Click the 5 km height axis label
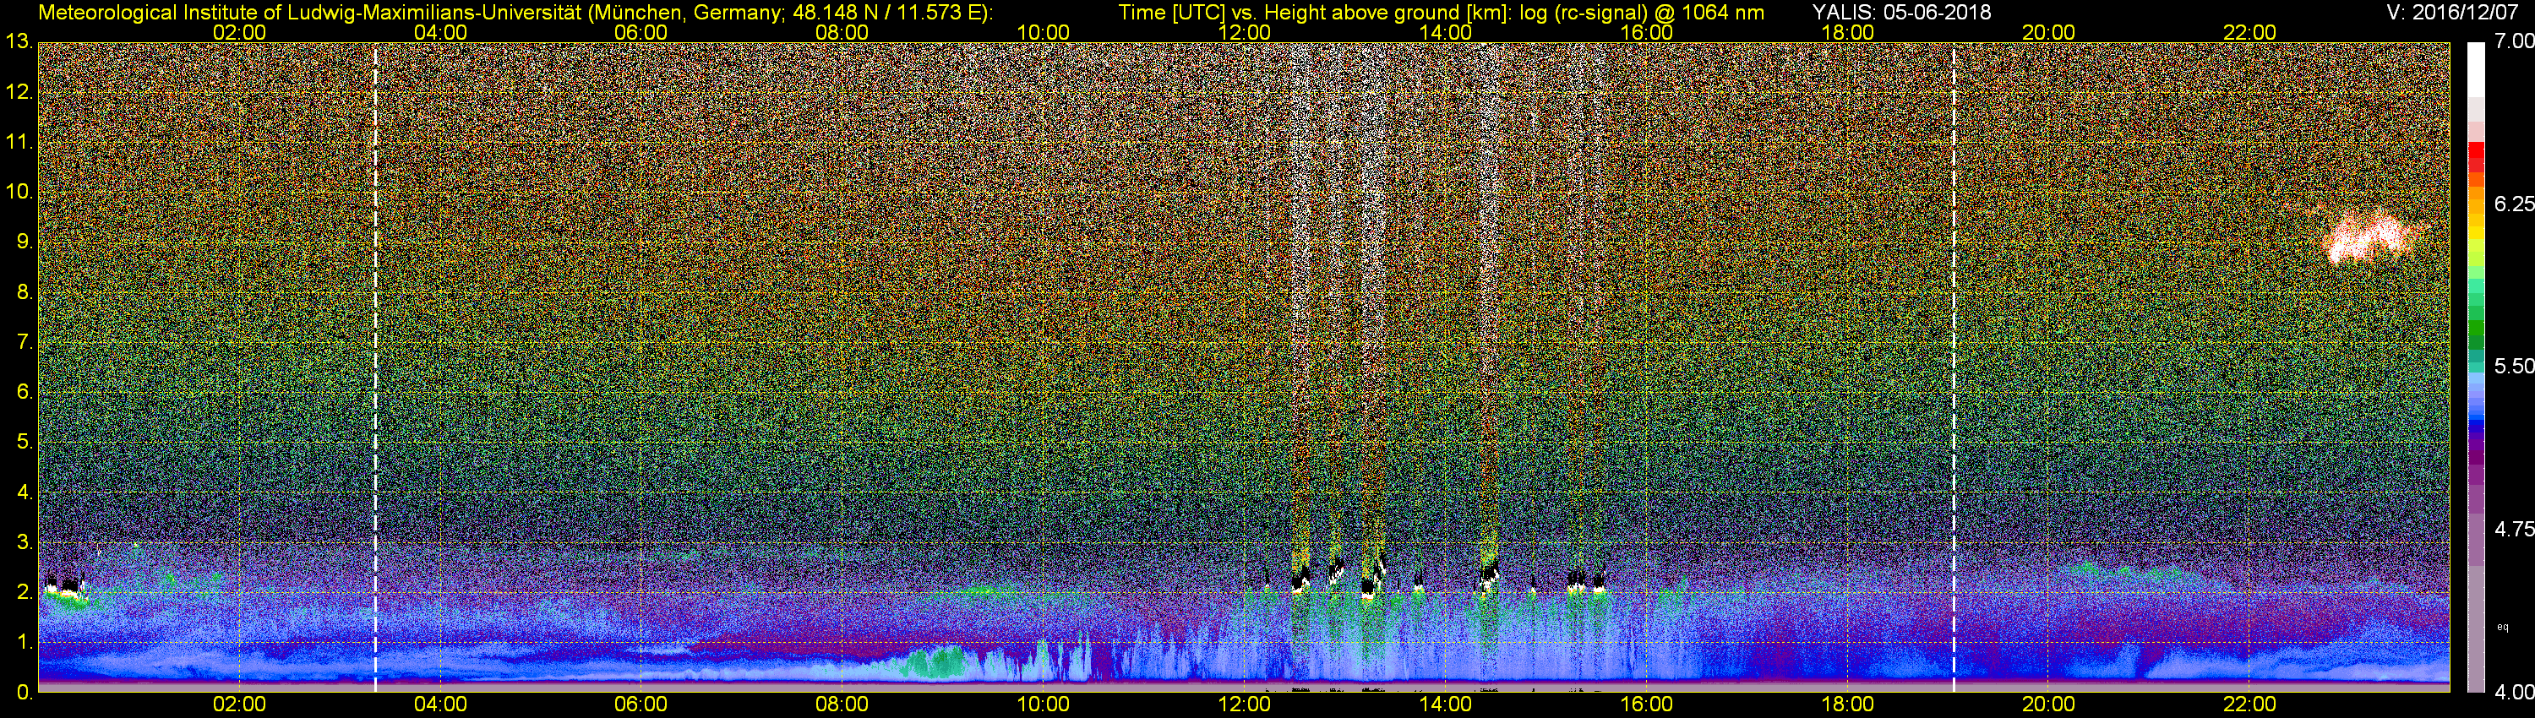The height and width of the screenshot is (718, 2535). (x=24, y=443)
